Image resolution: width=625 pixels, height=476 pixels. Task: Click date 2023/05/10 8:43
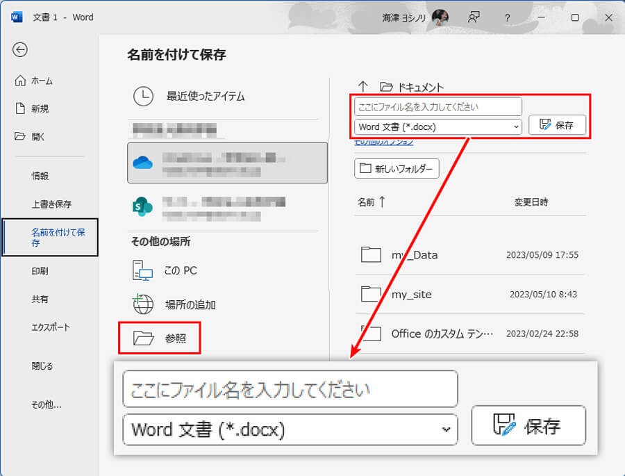[543, 295]
